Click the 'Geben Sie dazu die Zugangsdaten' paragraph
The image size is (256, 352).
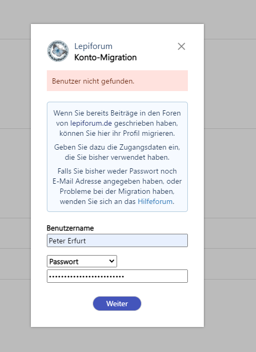(117, 152)
